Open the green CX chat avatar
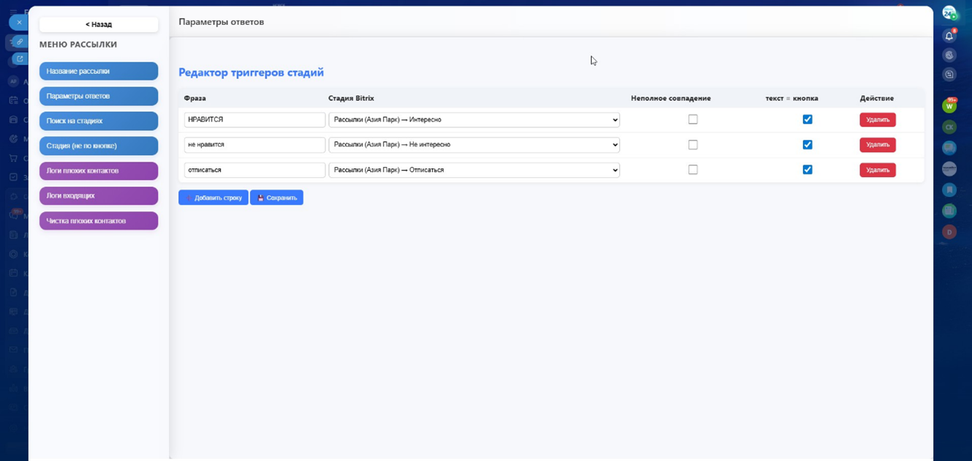Screen dimensions: 972x461 [x=949, y=127]
